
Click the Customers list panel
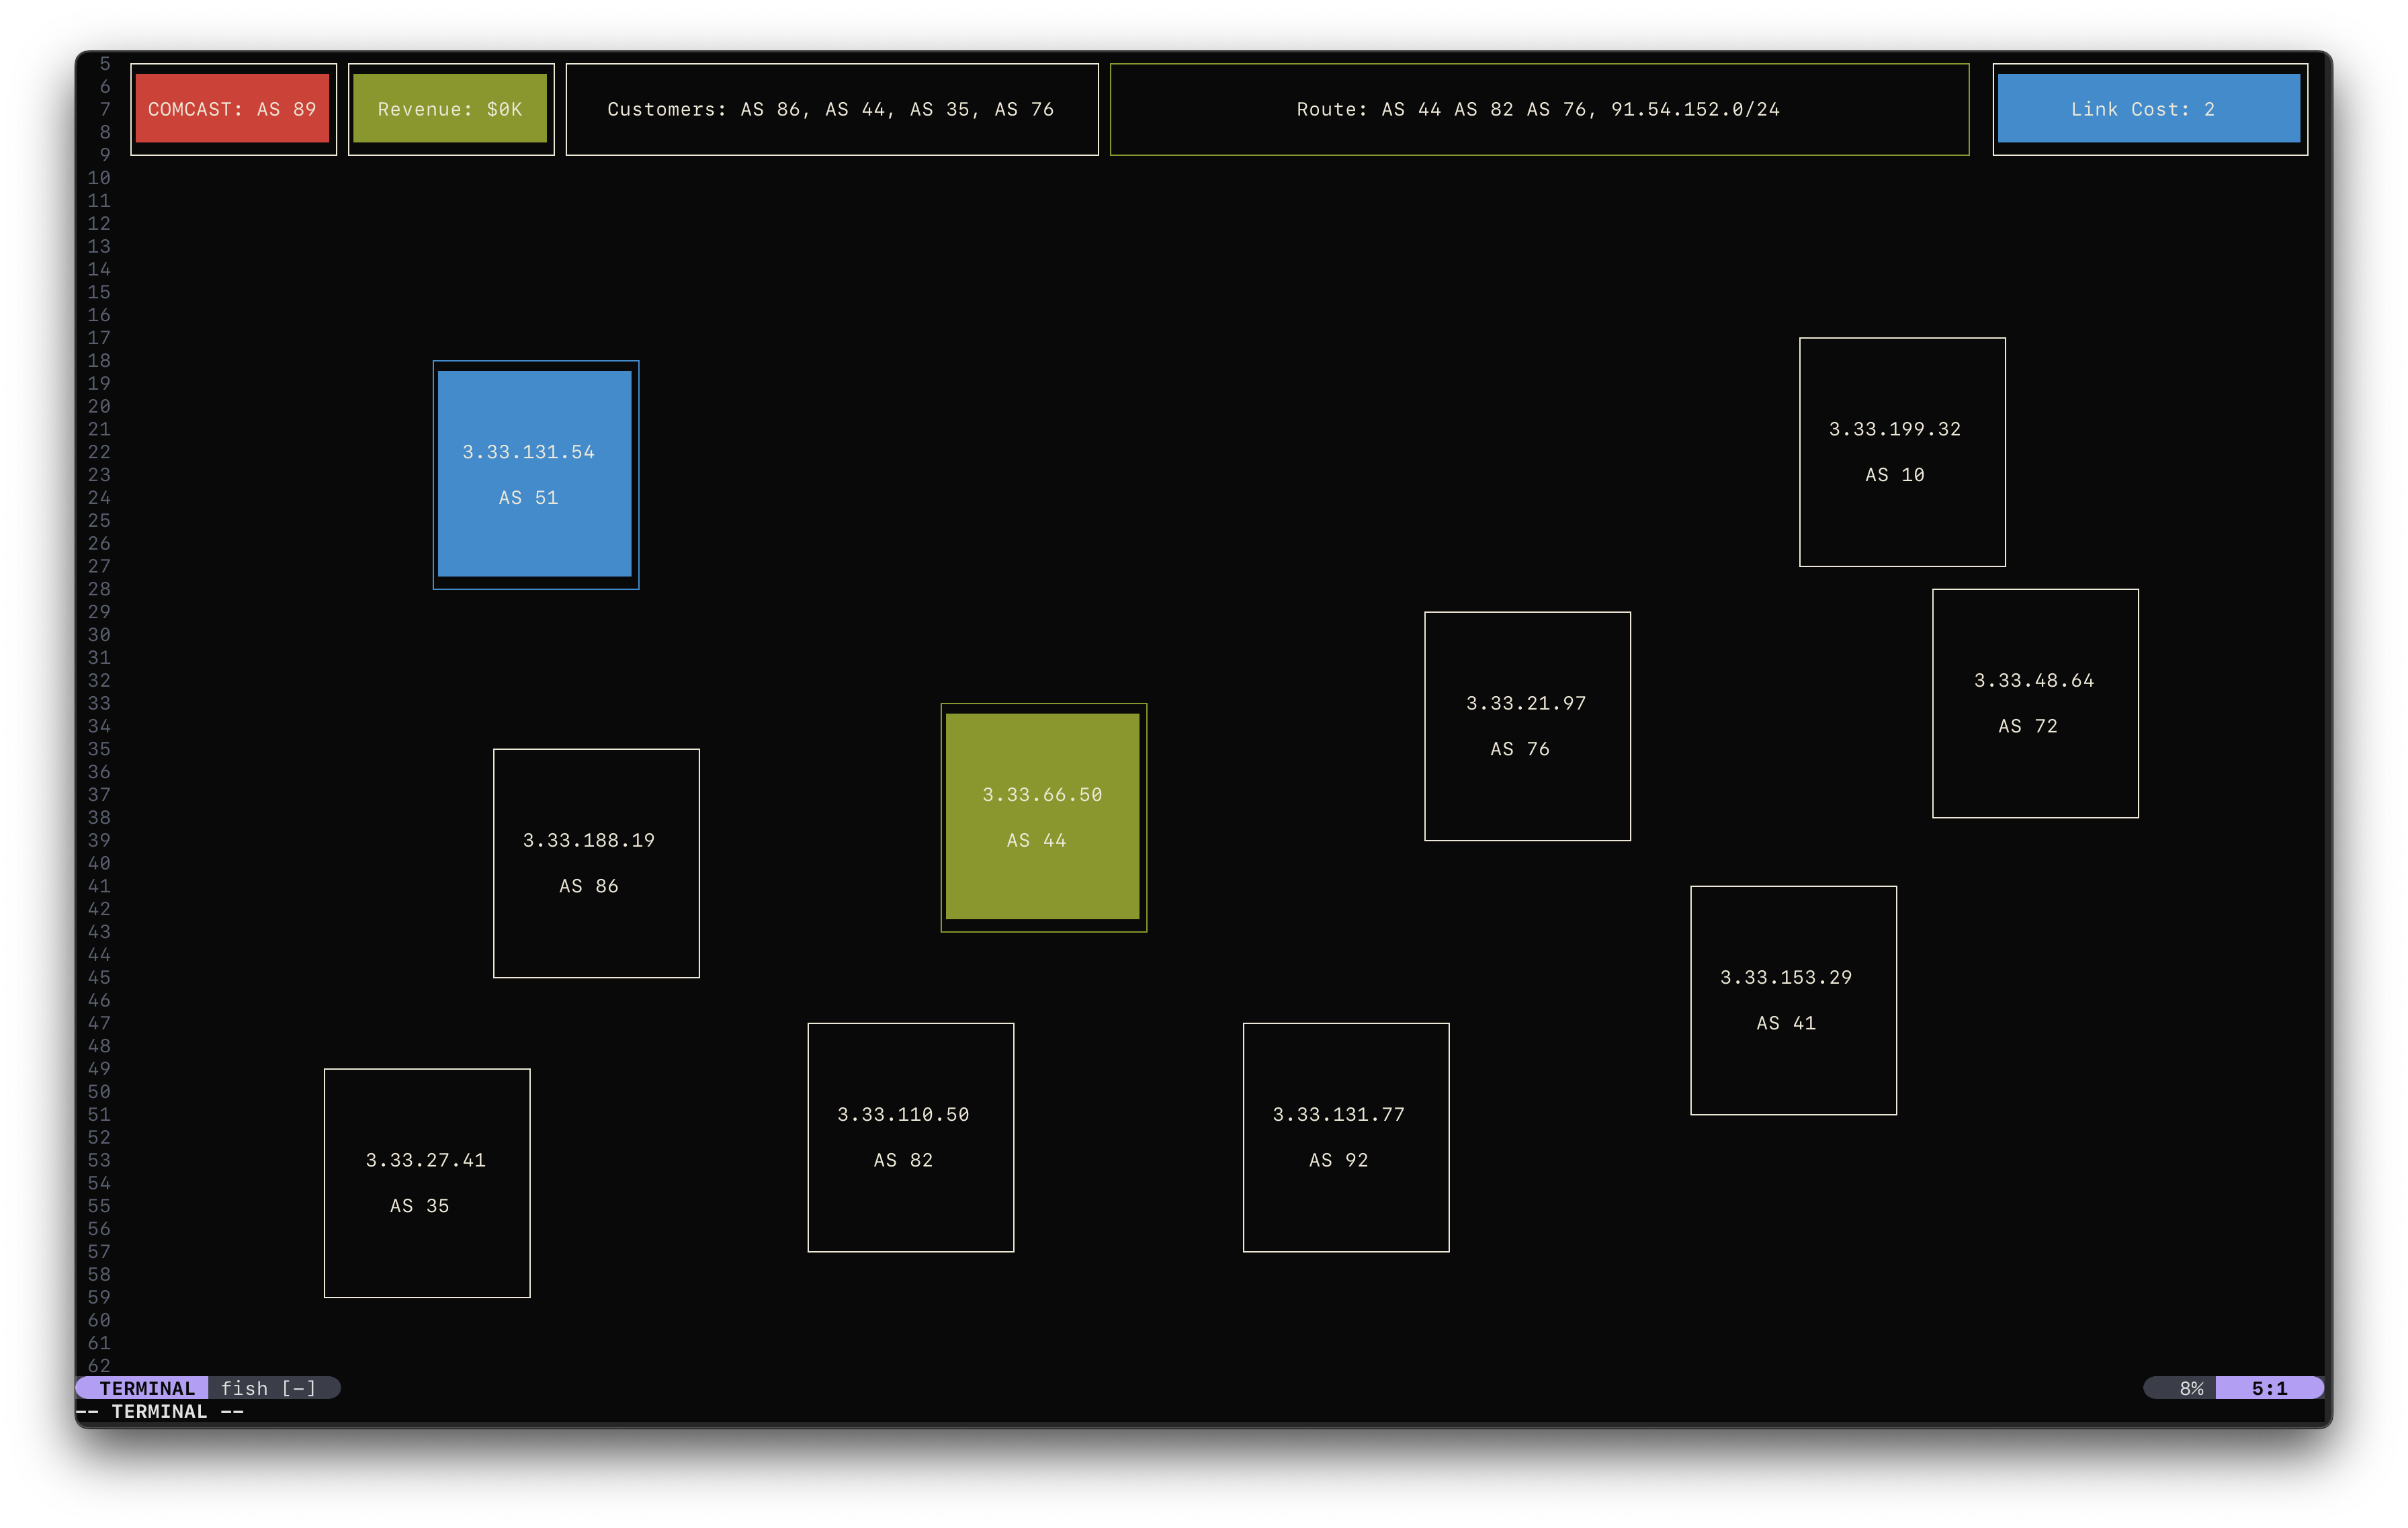831,109
